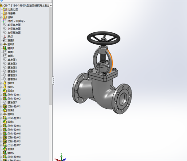The width and height of the screenshot is (187, 161).
Task: Select feature 凸台-拉伸6
Action: click(x=14, y=134)
